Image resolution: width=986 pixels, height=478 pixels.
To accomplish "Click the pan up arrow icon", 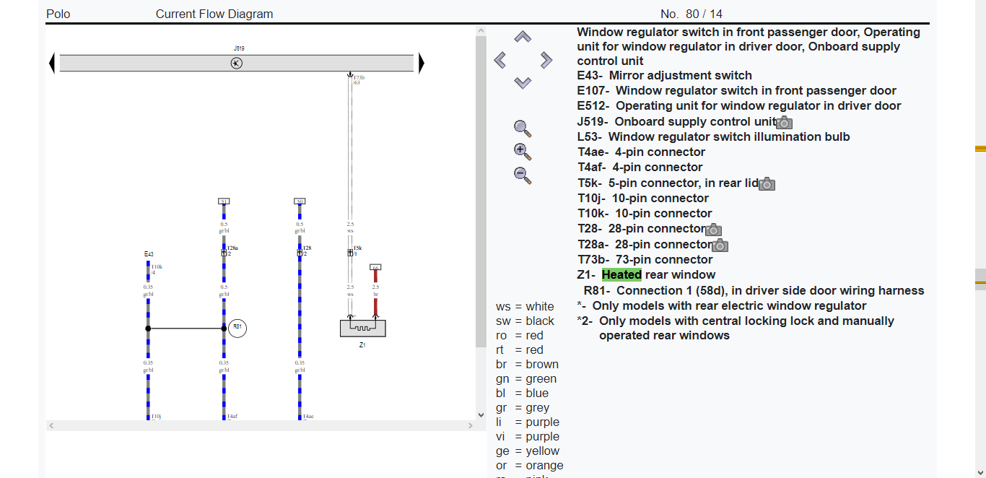I will 523,37.
